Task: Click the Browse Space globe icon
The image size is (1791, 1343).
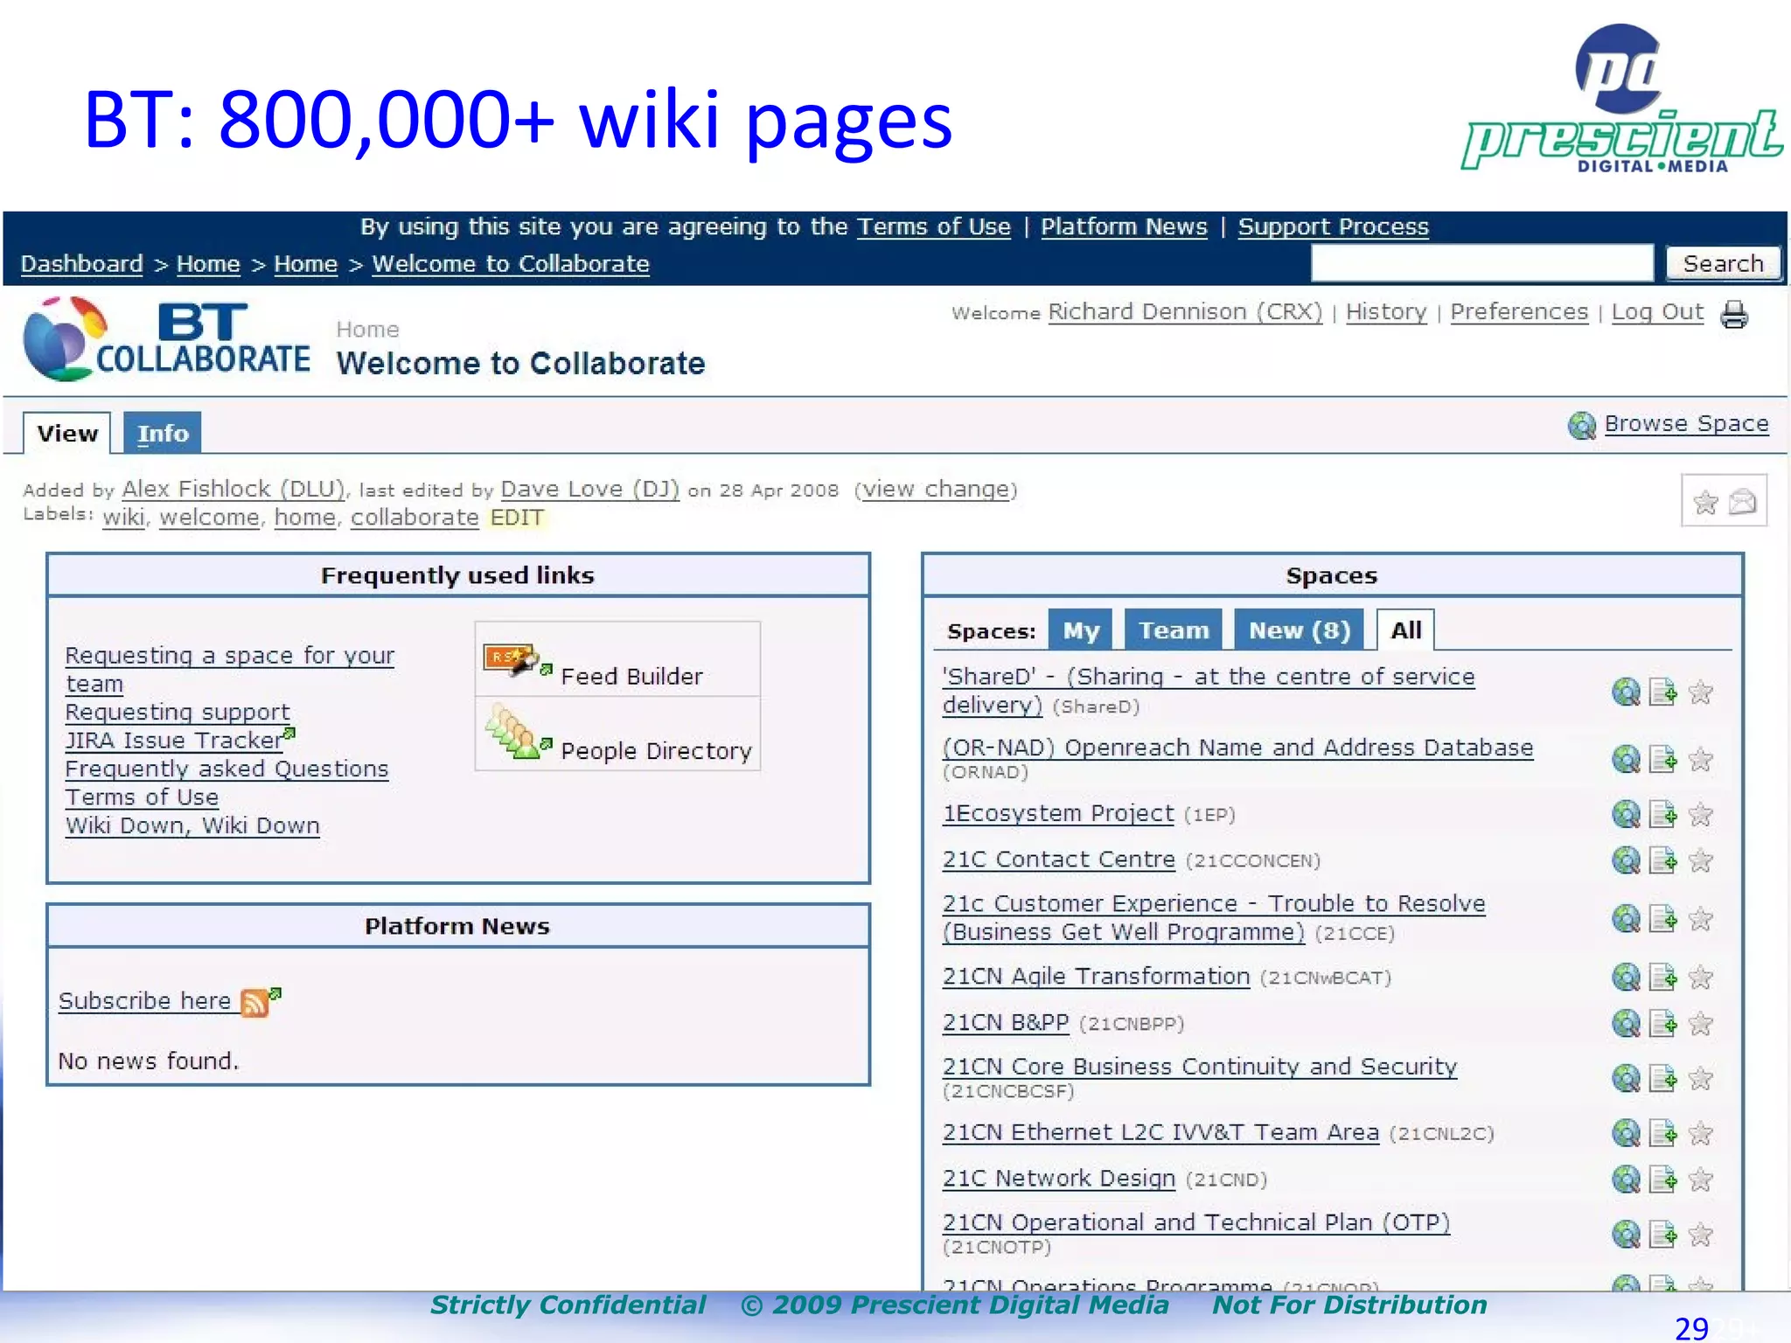Action: (x=1581, y=425)
